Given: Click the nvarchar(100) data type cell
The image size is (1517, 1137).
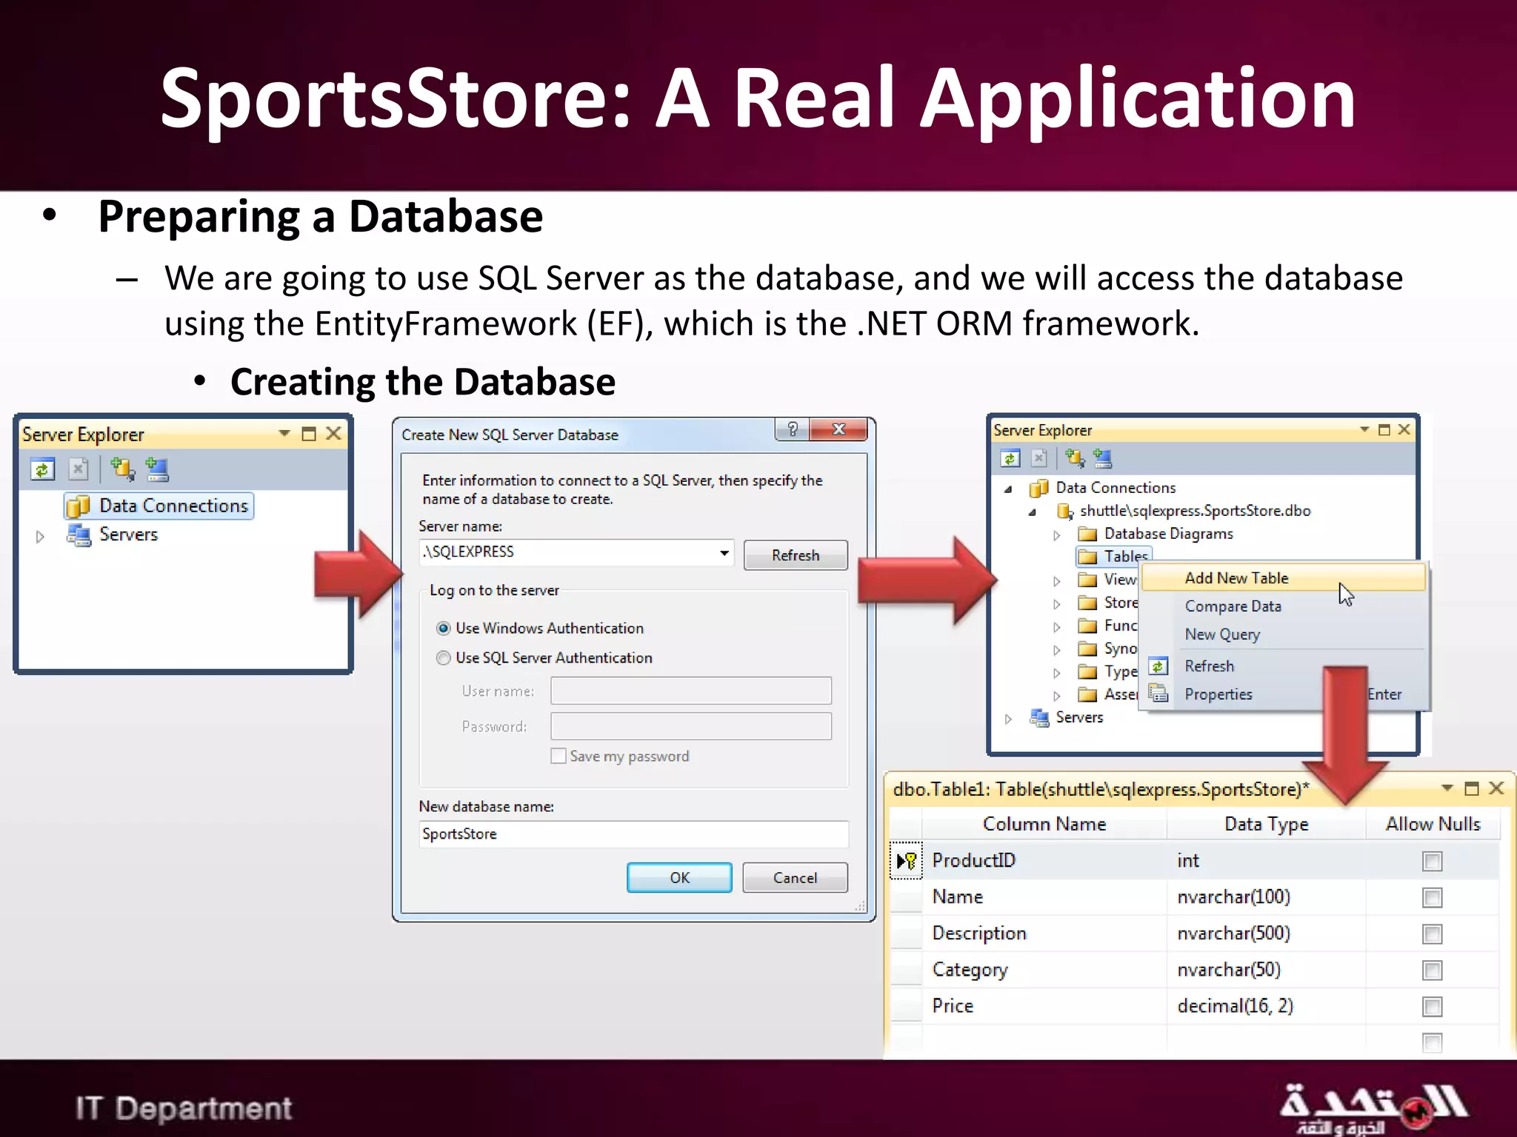Looking at the screenshot, I should point(1266,897).
